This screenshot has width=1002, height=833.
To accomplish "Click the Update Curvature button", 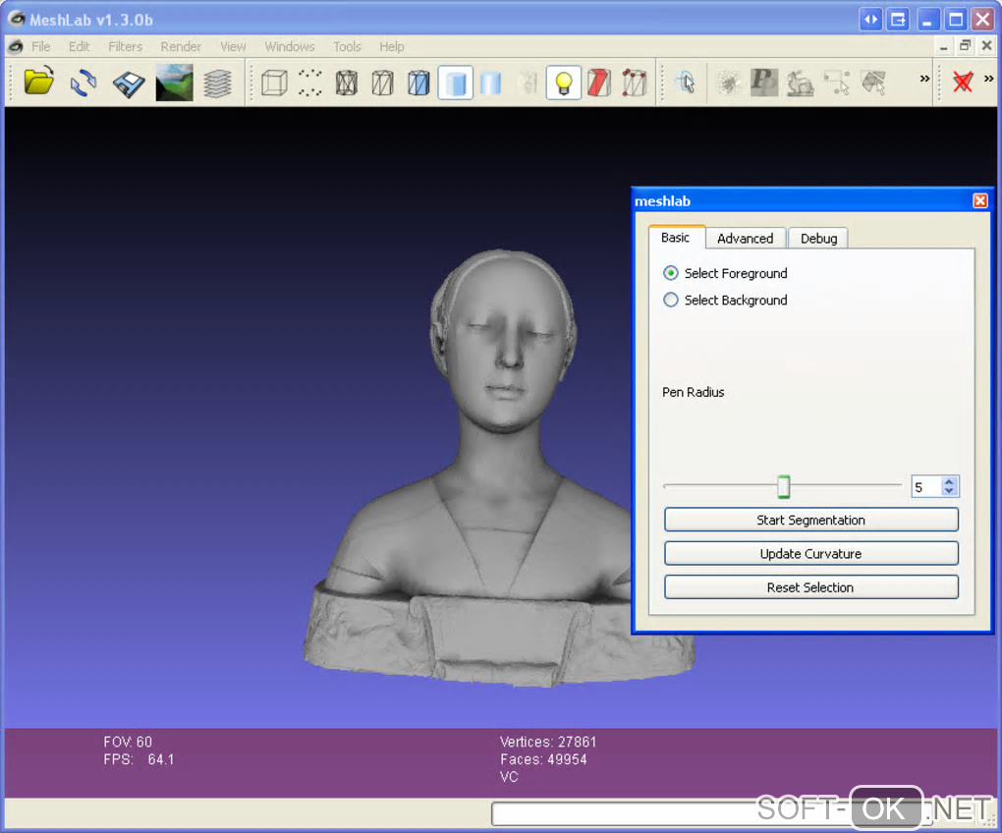I will [810, 554].
